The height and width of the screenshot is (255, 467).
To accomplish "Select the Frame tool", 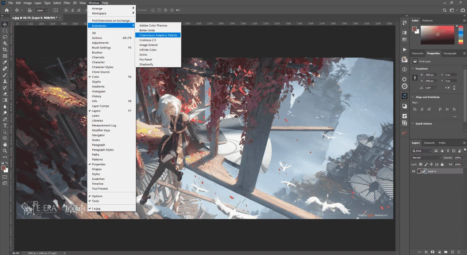I will [5, 56].
